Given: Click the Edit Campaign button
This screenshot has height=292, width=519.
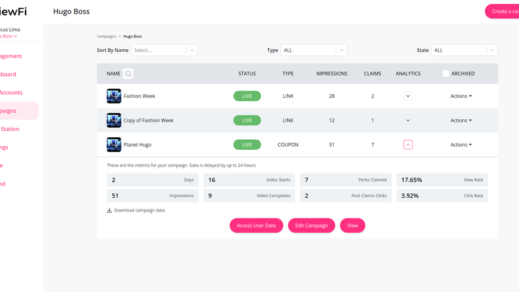Looking at the screenshot, I should pyautogui.click(x=311, y=225).
